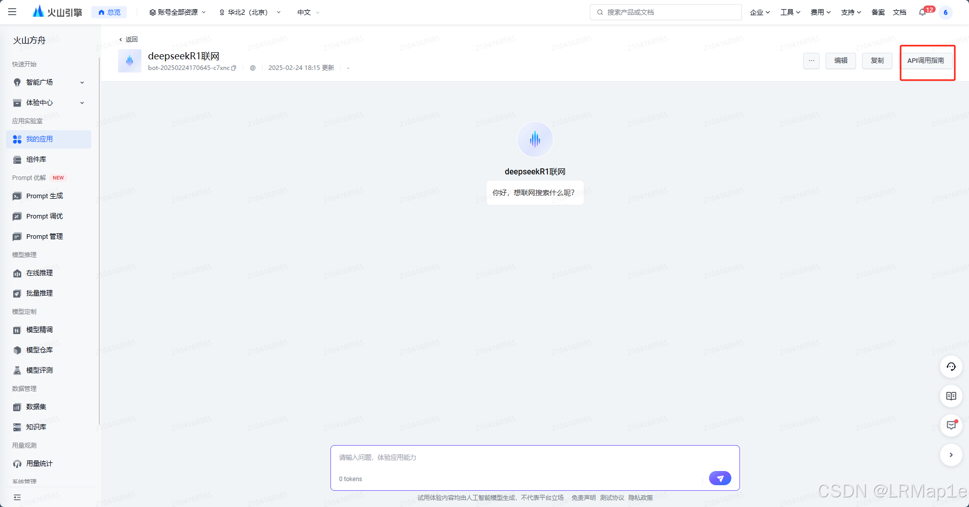Screen dimensions: 969x507
Task: Open the hamburger menu at top left
Action: [12, 12]
